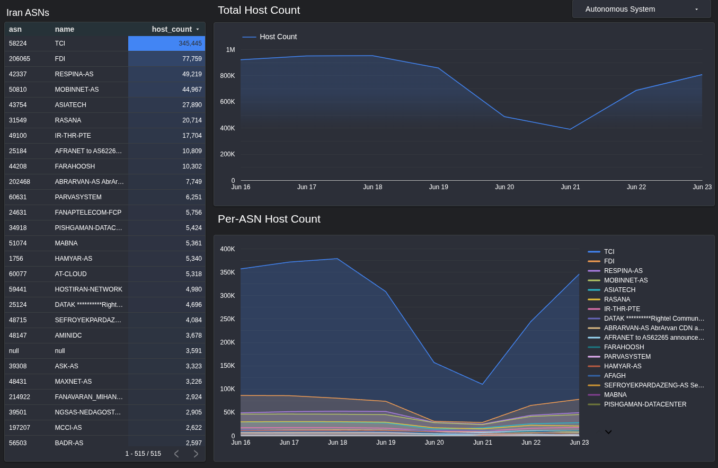Hide the TCI series in Per-ASN legend
Viewport: 718px width, 468px height.
point(608,252)
